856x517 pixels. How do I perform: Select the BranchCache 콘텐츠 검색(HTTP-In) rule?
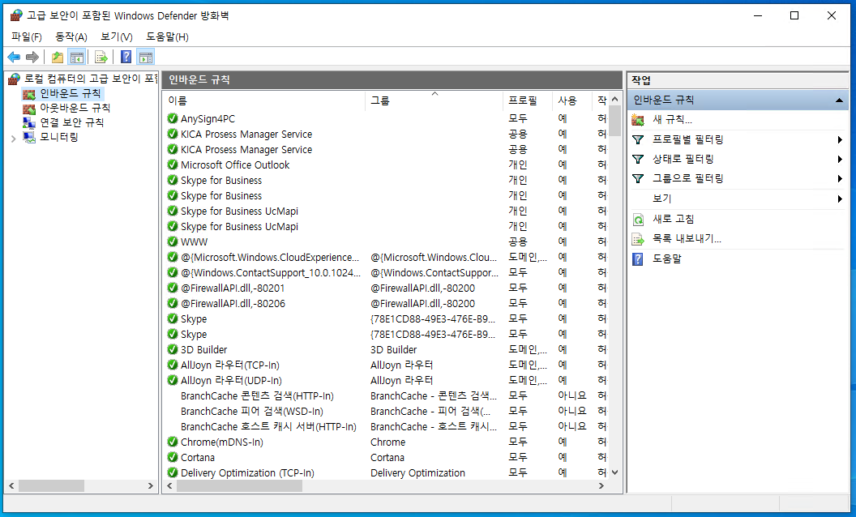pyautogui.click(x=257, y=395)
